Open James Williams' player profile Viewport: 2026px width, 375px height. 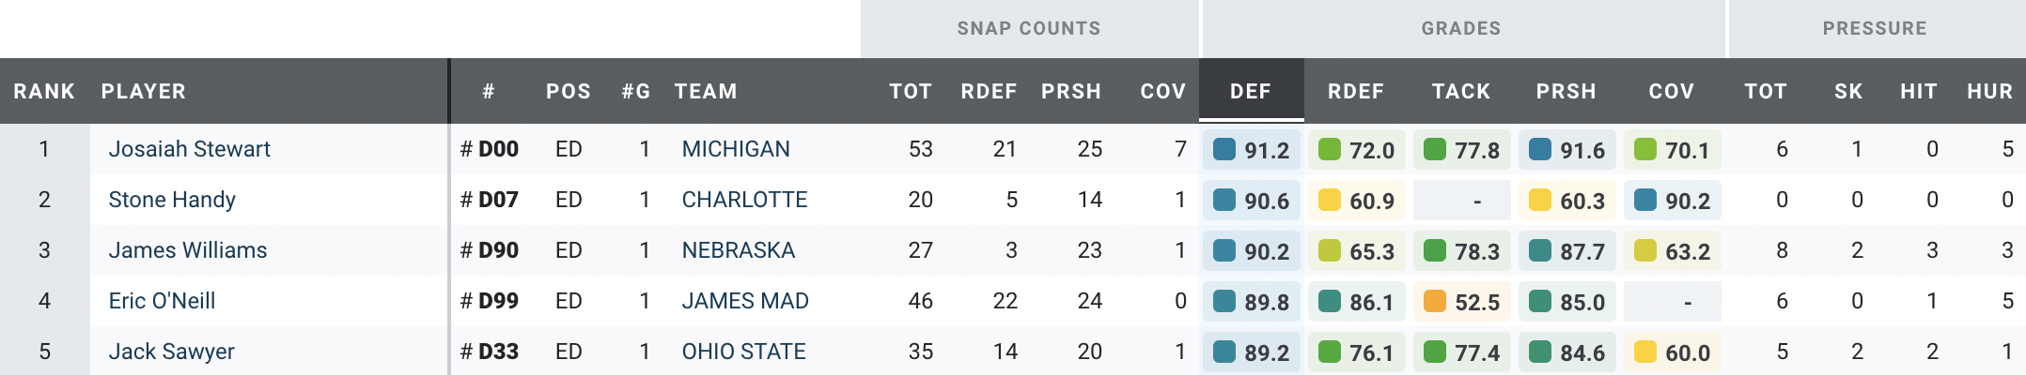point(188,250)
